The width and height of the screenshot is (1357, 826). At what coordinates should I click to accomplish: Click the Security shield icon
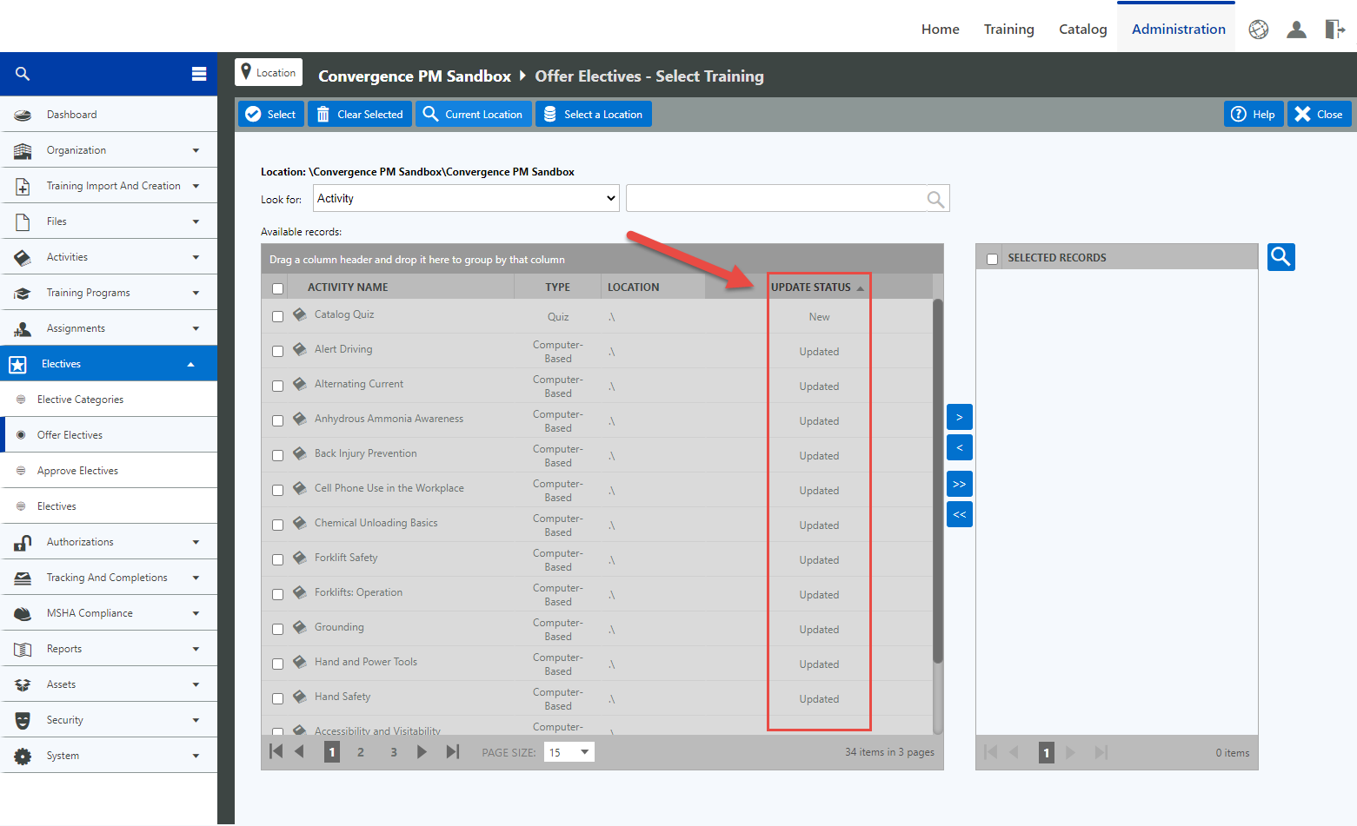pos(23,720)
